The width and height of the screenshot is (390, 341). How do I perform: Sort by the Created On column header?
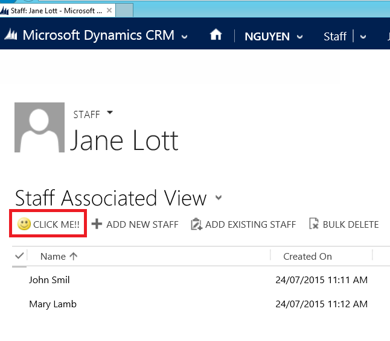(307, 256)
